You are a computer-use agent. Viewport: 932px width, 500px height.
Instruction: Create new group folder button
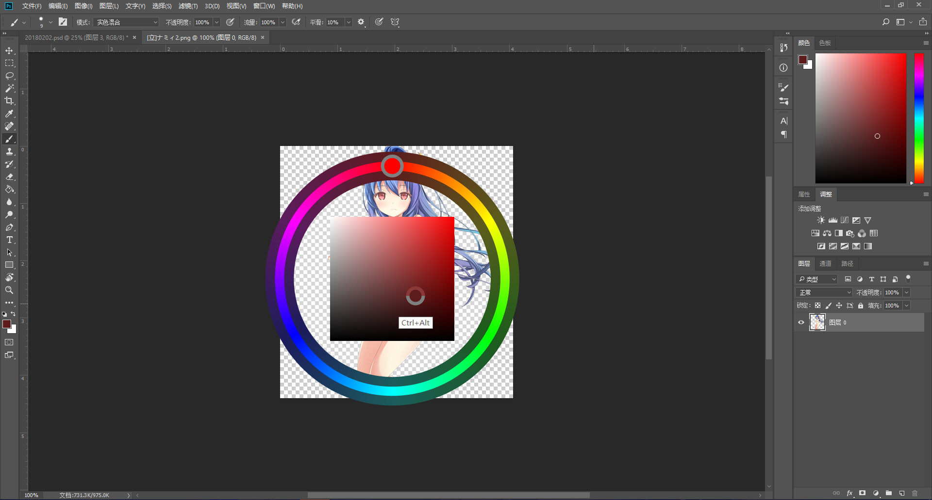pos(888,493)
